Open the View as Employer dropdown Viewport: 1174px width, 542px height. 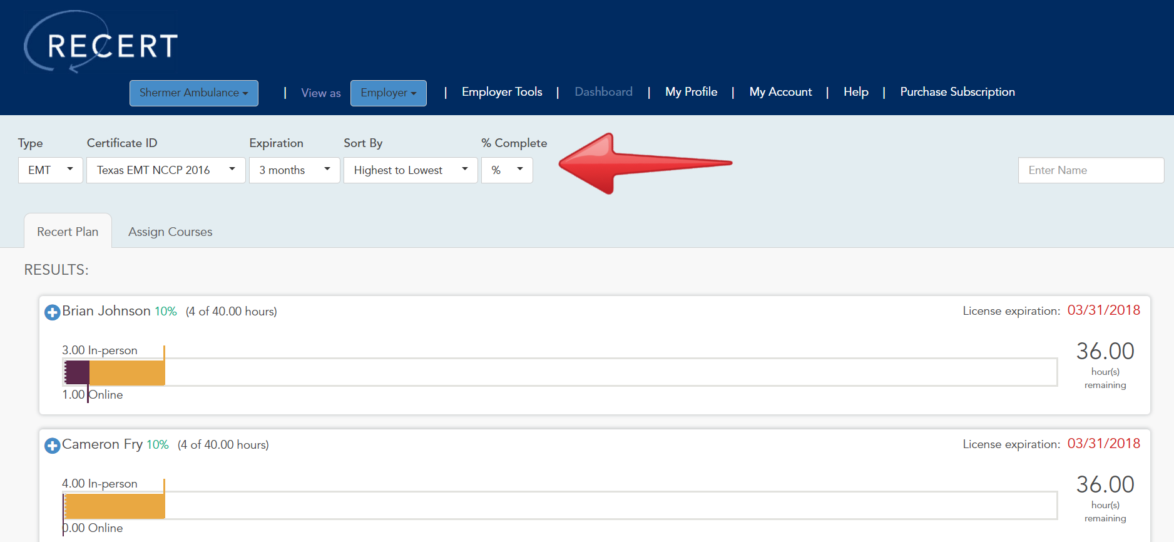[x=388, y=93]
